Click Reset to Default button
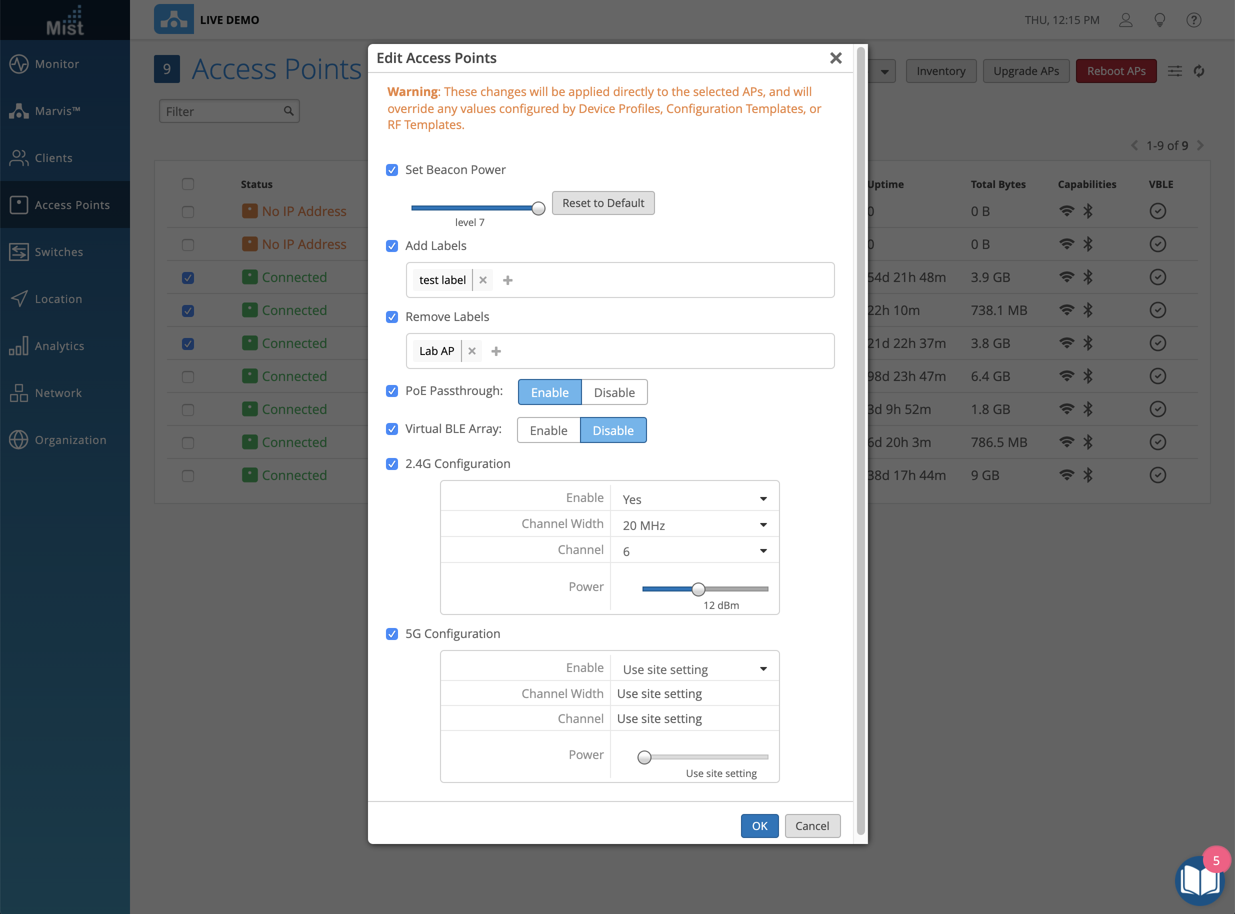 (x=602, y=203)
